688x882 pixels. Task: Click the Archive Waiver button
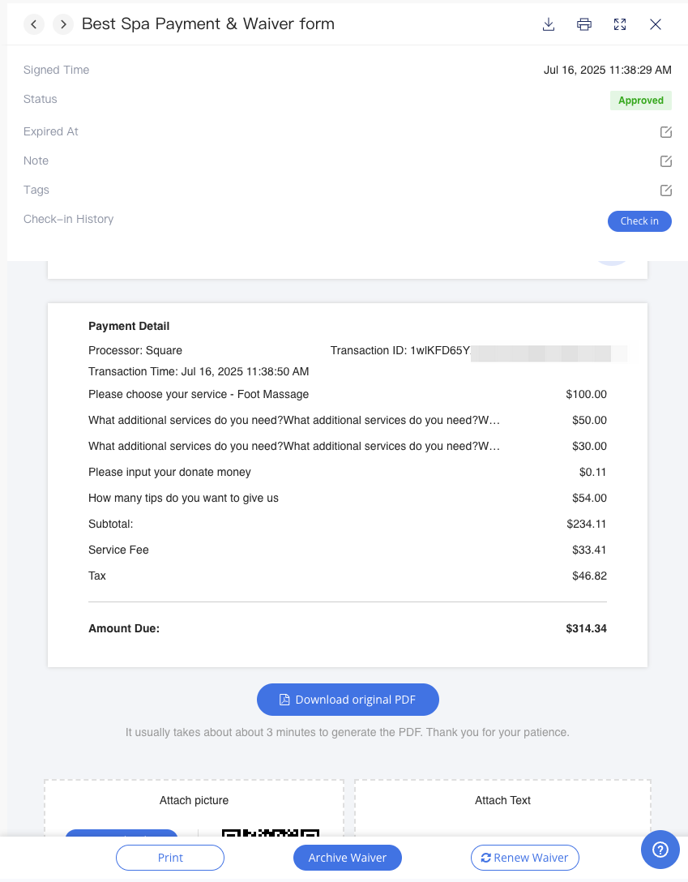tap(348, 858)
